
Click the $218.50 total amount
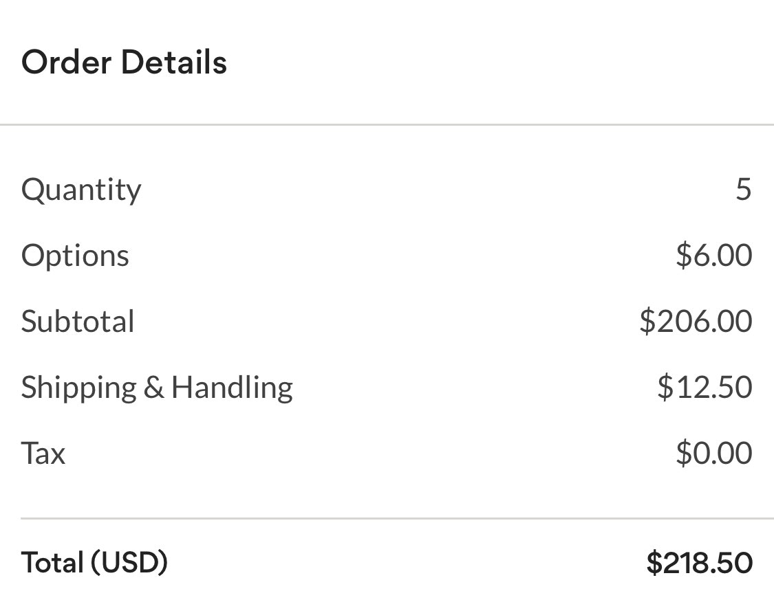[699, 562]
